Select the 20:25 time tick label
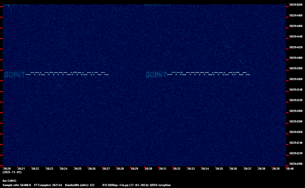The image size is (305, 188). (x=78, y=169)
